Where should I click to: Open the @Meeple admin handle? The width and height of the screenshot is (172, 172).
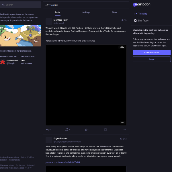click(11, 63)
